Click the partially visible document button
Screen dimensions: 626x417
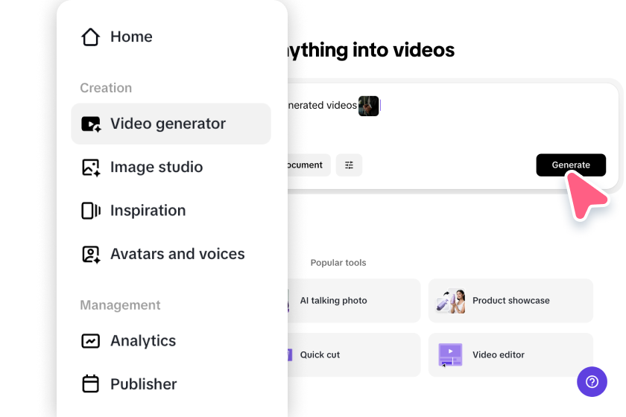tap(309, 165)
